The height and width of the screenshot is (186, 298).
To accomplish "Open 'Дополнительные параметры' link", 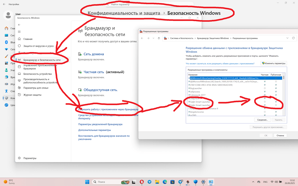I will pyautogui.click(x=94, y=130).
